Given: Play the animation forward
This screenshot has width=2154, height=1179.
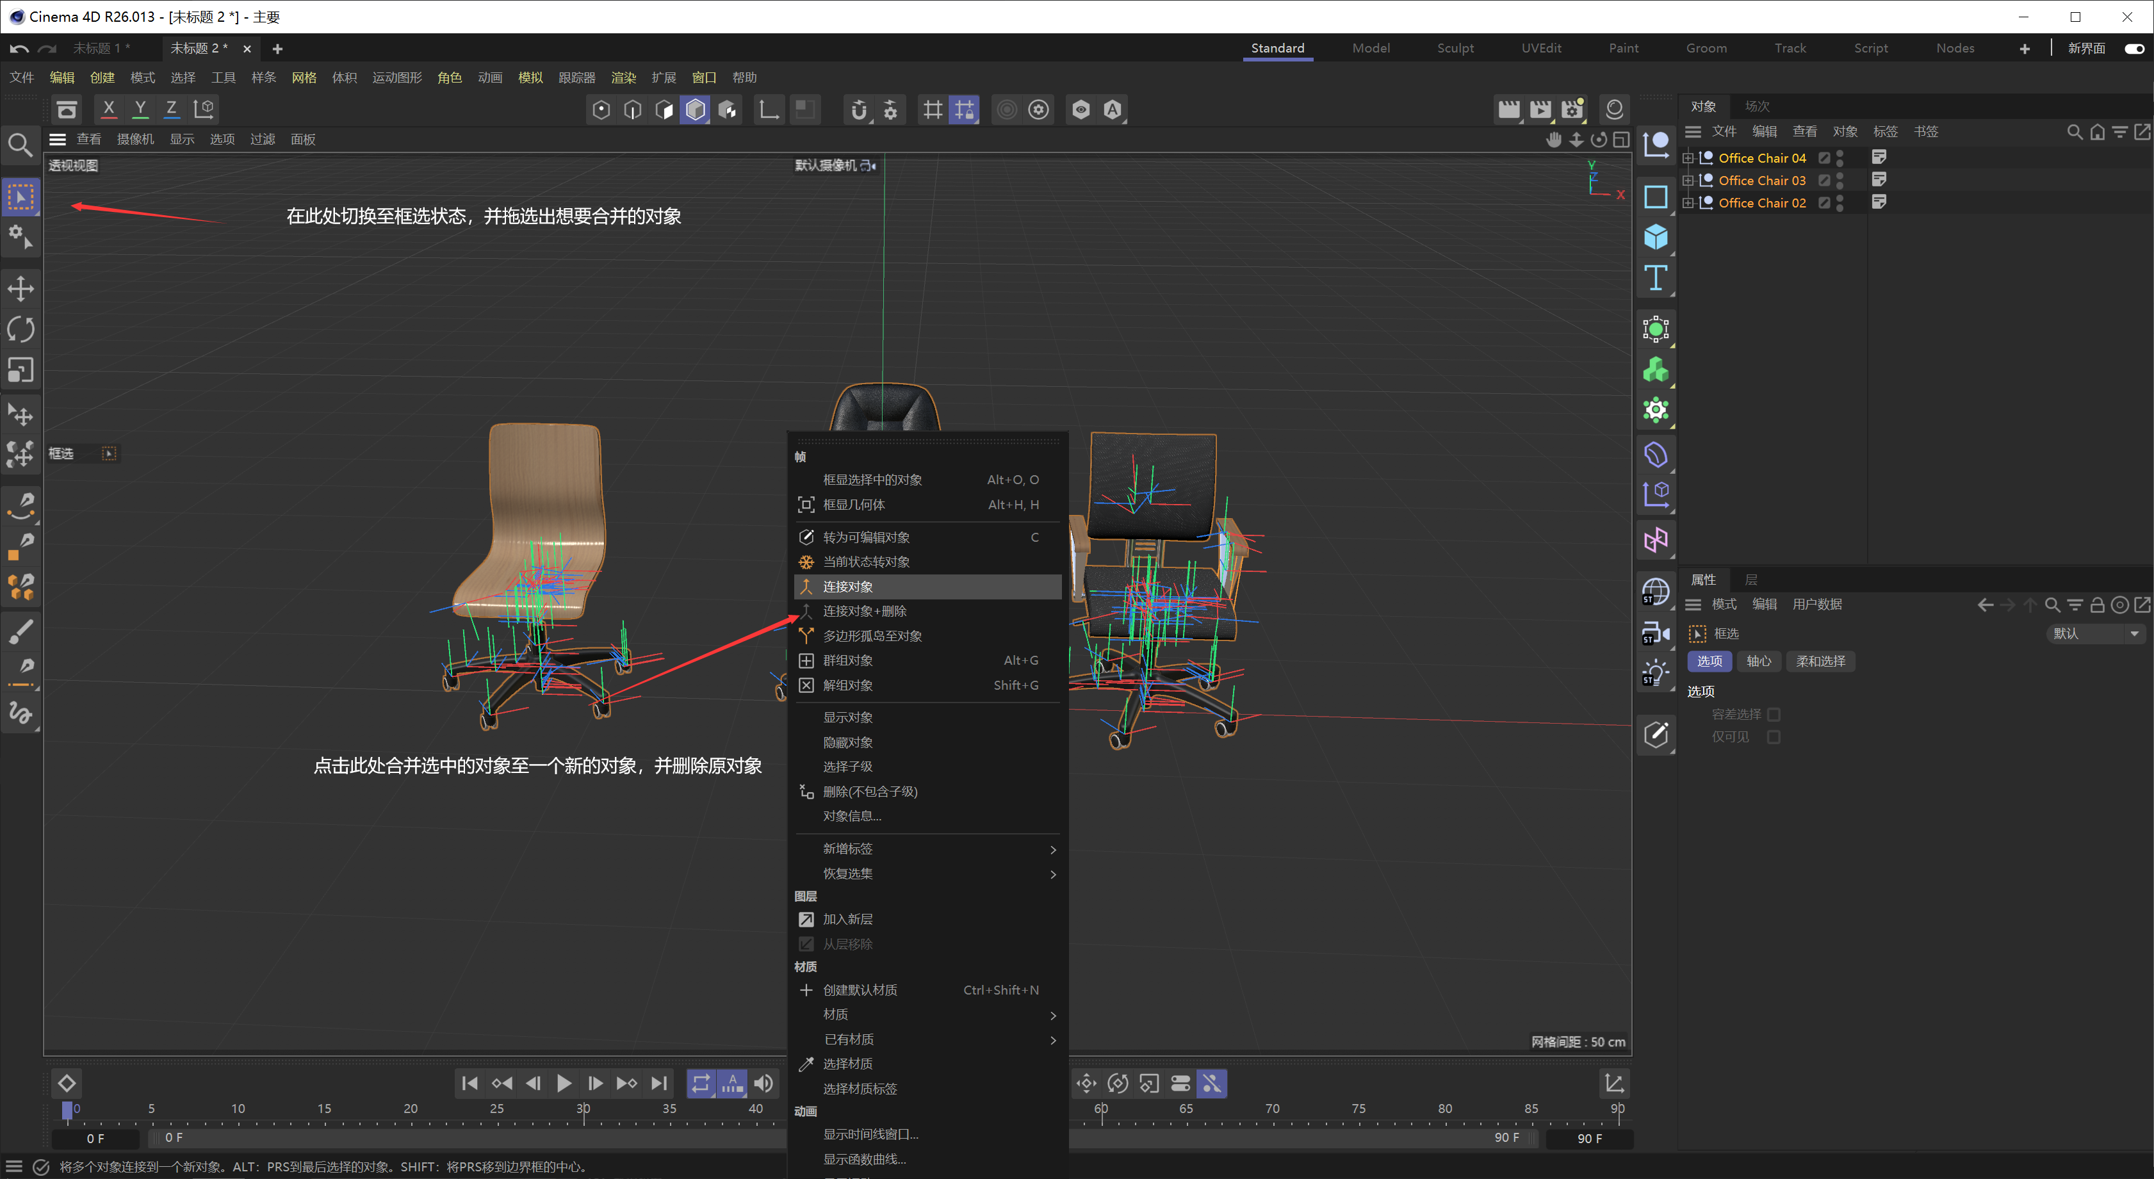Looking at the screenshot, I should 564,1084.
